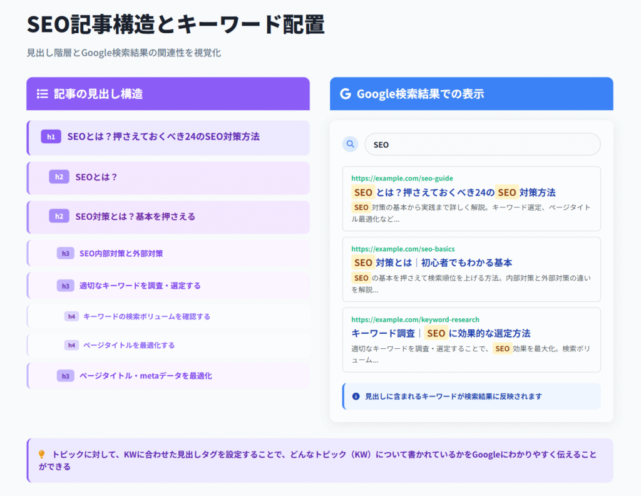Click the h2 badge next to SEOとは？
The width and height of the screenshot is (641, 496).
pos(59,177)
